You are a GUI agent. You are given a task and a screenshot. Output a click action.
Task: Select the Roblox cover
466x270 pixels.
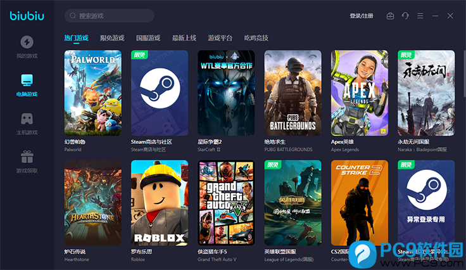click(x=160, y=203)
